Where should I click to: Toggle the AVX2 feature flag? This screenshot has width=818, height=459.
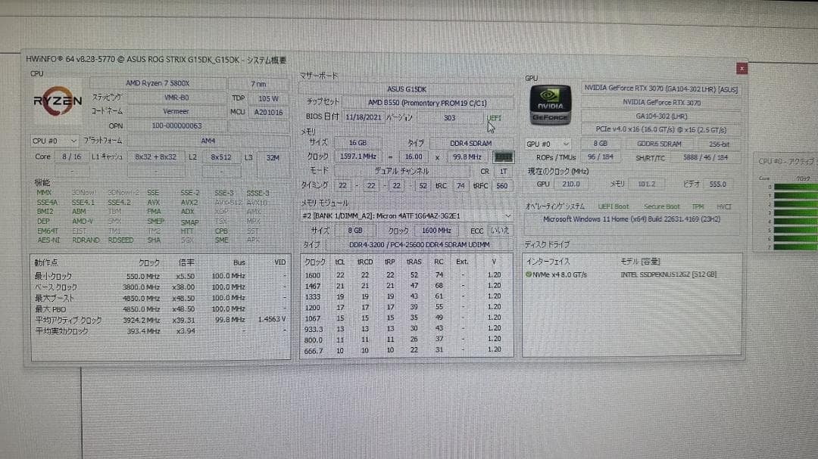pyautogui.click(x=188, y=202)
